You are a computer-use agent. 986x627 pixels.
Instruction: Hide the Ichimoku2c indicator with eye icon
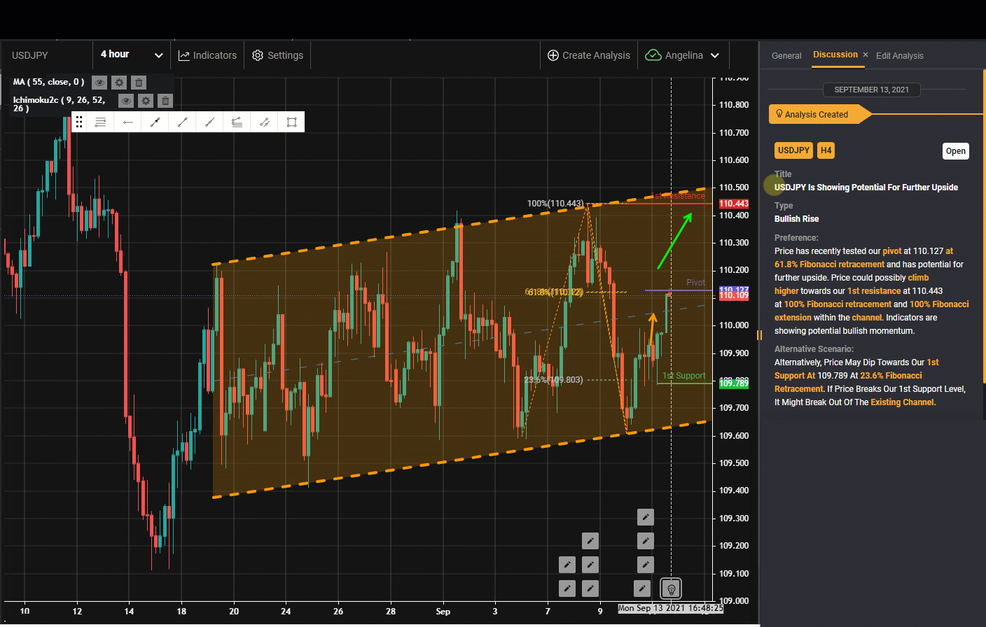click(126, 101)
